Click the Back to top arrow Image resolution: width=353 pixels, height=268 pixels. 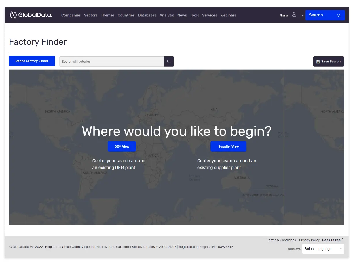click(343, 240)
